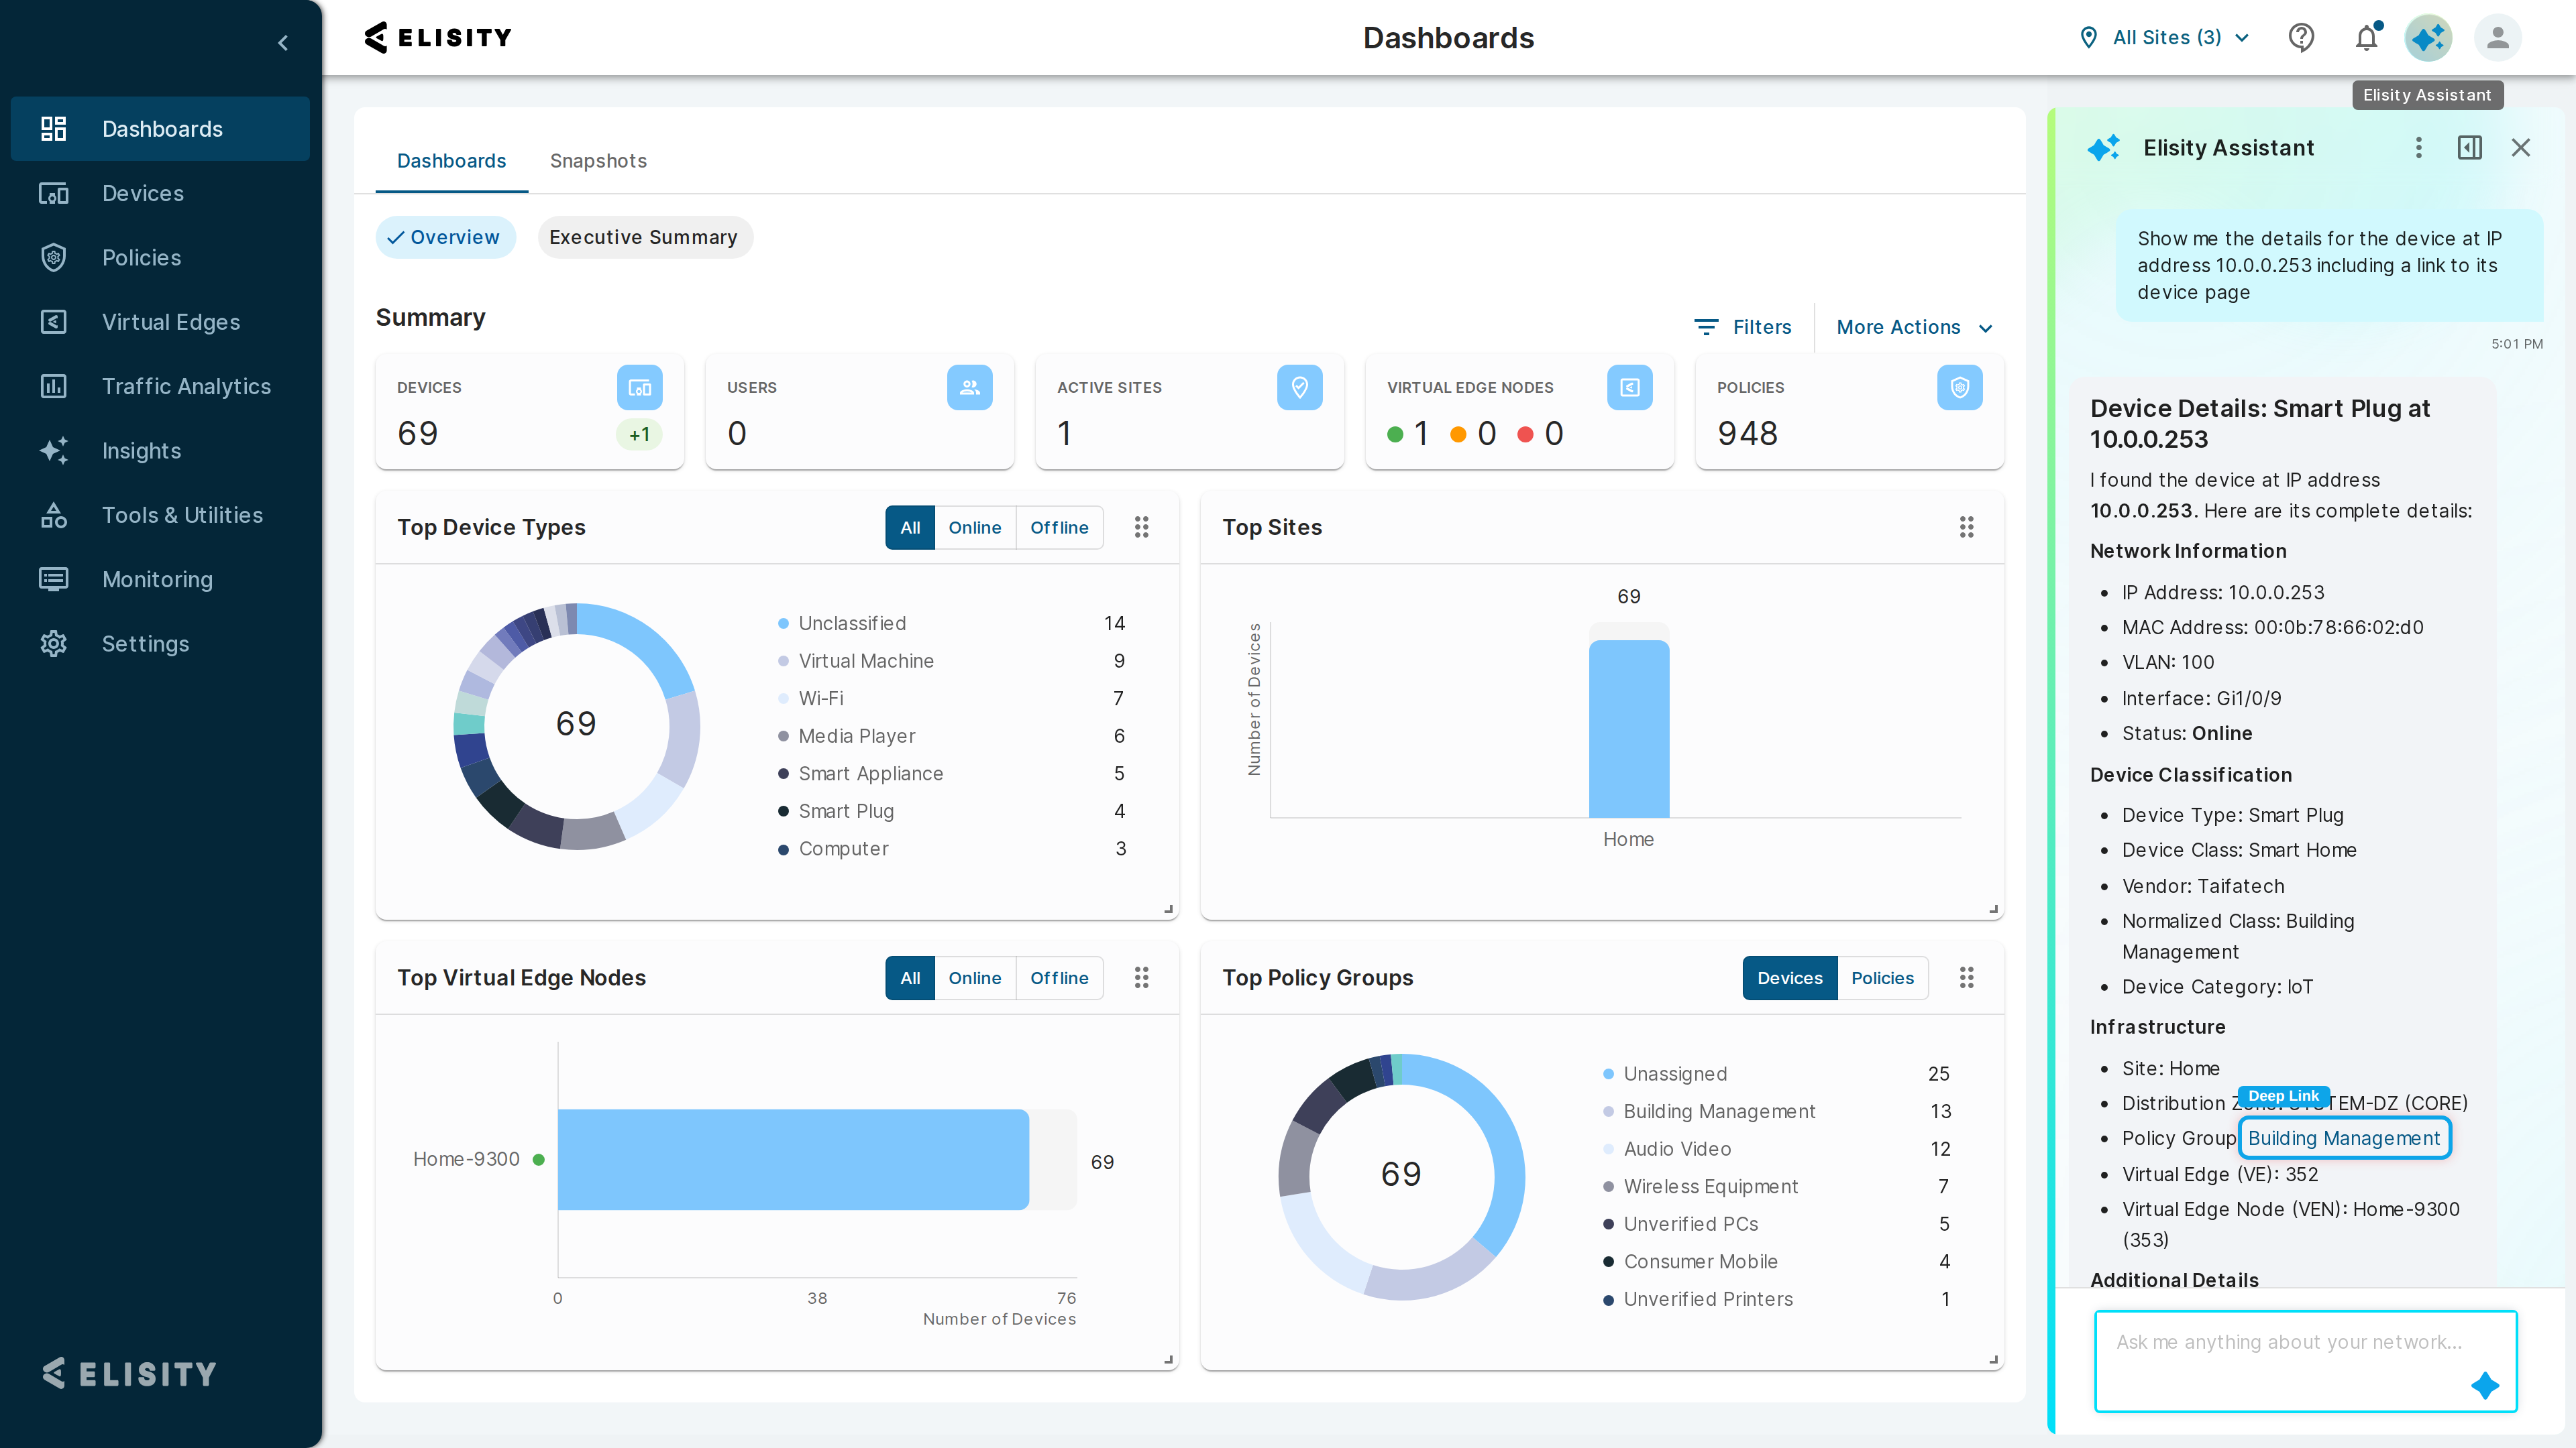Toggle Top Device Types to Online
2576x1448 pixels.
[974, 528]
